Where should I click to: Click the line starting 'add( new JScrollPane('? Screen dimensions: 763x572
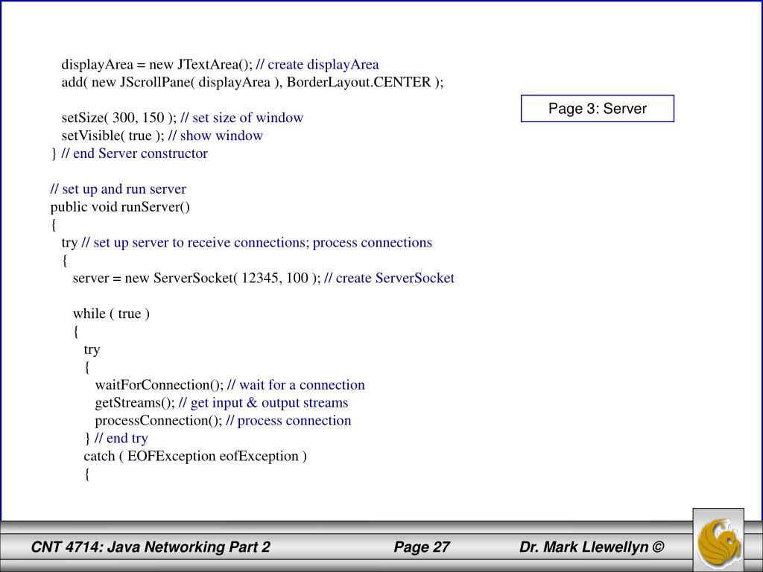[253, 82]
